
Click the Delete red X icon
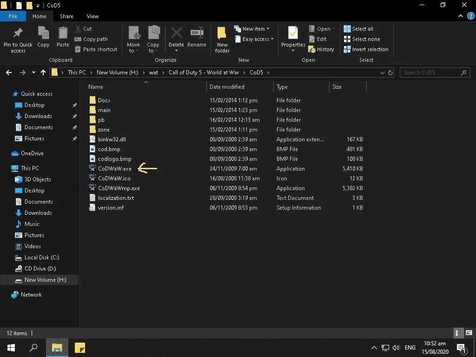click(x=176, y=33)
